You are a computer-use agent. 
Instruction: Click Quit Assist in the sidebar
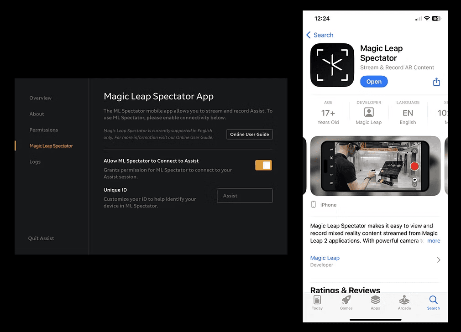[x=41, y=238]
